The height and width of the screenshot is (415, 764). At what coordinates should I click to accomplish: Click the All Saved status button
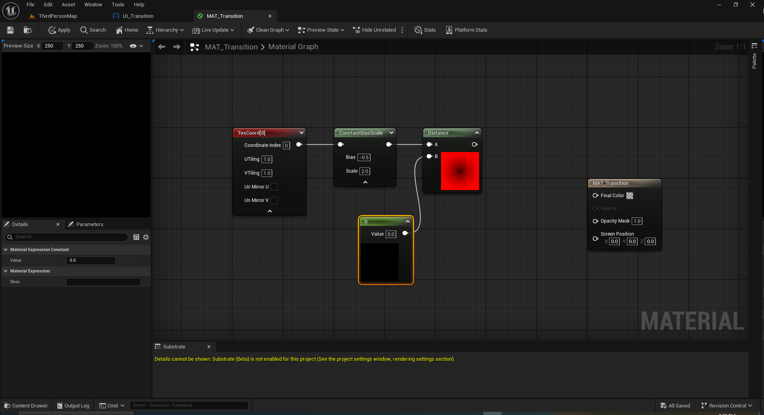pos(675,405)
